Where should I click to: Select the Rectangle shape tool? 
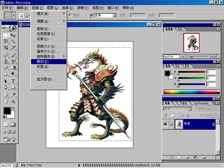click(13, 87)
